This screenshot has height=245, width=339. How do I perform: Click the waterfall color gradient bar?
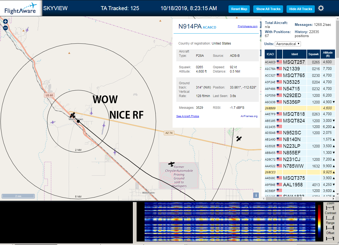coord(319,221)
